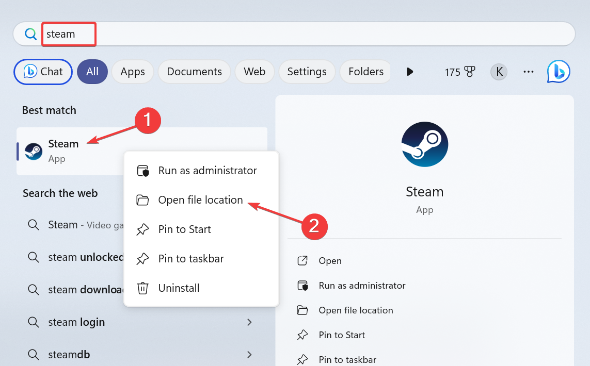Choose Pin to Start in context menu

pyautogui.click(x=201, y=229)
